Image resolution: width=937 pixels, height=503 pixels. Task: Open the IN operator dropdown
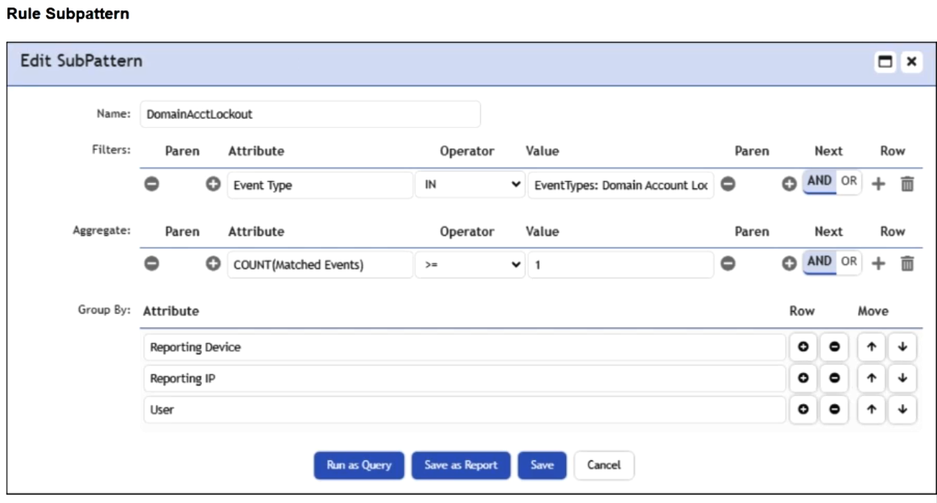[x=470, y=185]
